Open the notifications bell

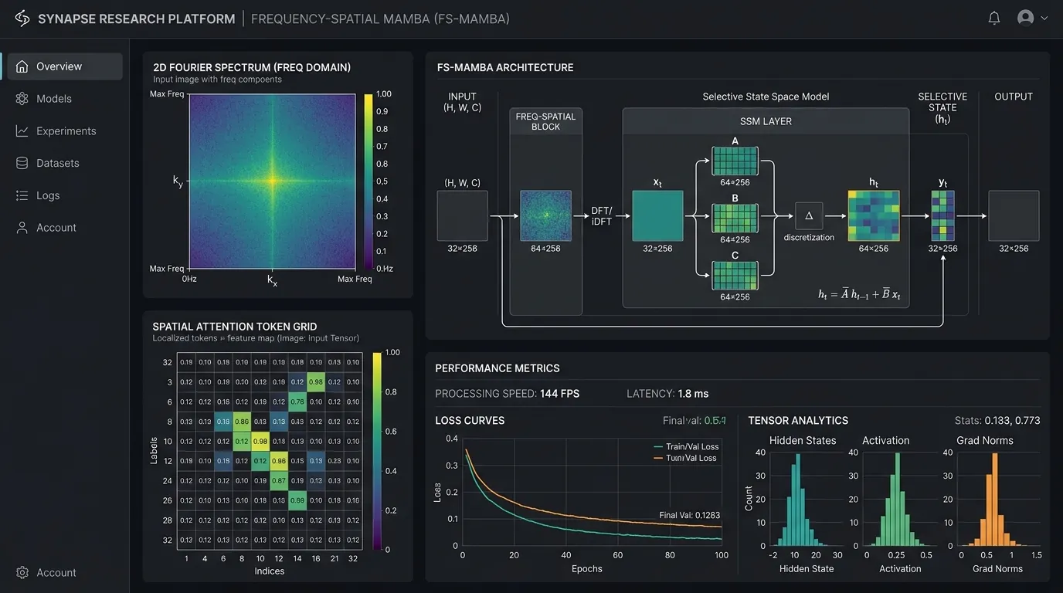[994, 18]
